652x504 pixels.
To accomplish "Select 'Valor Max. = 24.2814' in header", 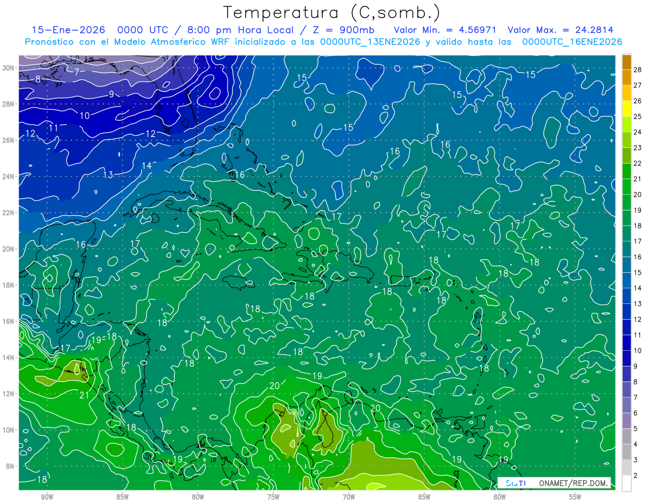I will (561, 30).
